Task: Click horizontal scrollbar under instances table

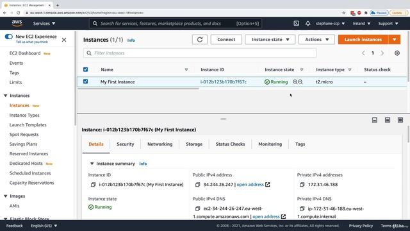Action: (138, 89)
